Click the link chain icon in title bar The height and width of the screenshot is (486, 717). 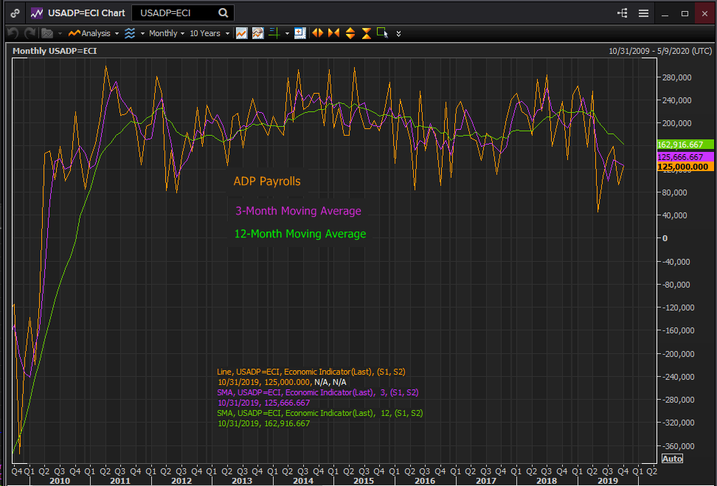(x=15, y=13)
